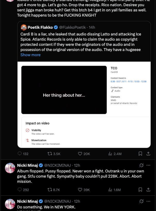Like the post with 20K likes

coord(80,154)
